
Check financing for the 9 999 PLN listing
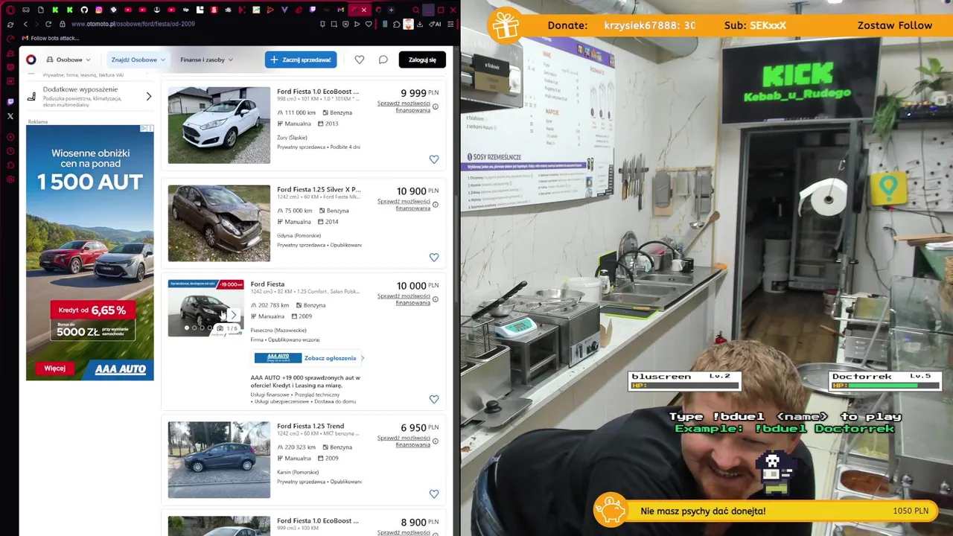click(404, 106)
